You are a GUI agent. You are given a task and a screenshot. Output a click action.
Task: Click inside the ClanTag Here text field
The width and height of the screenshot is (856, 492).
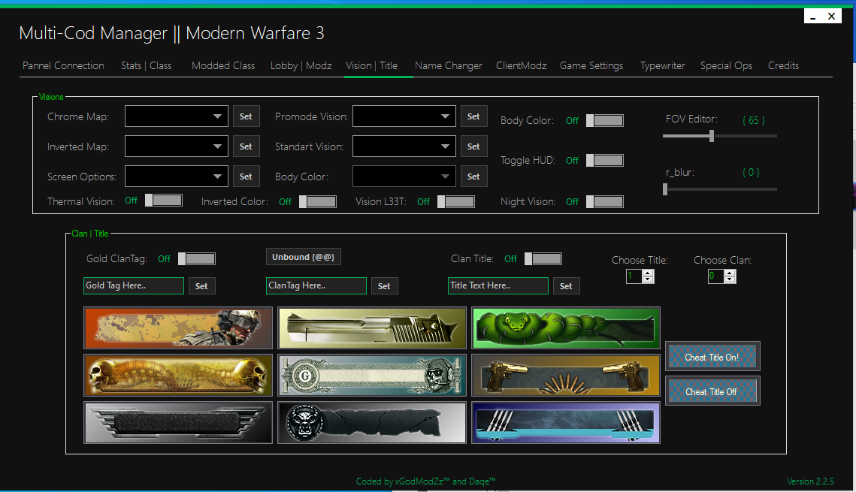(316, 285)
